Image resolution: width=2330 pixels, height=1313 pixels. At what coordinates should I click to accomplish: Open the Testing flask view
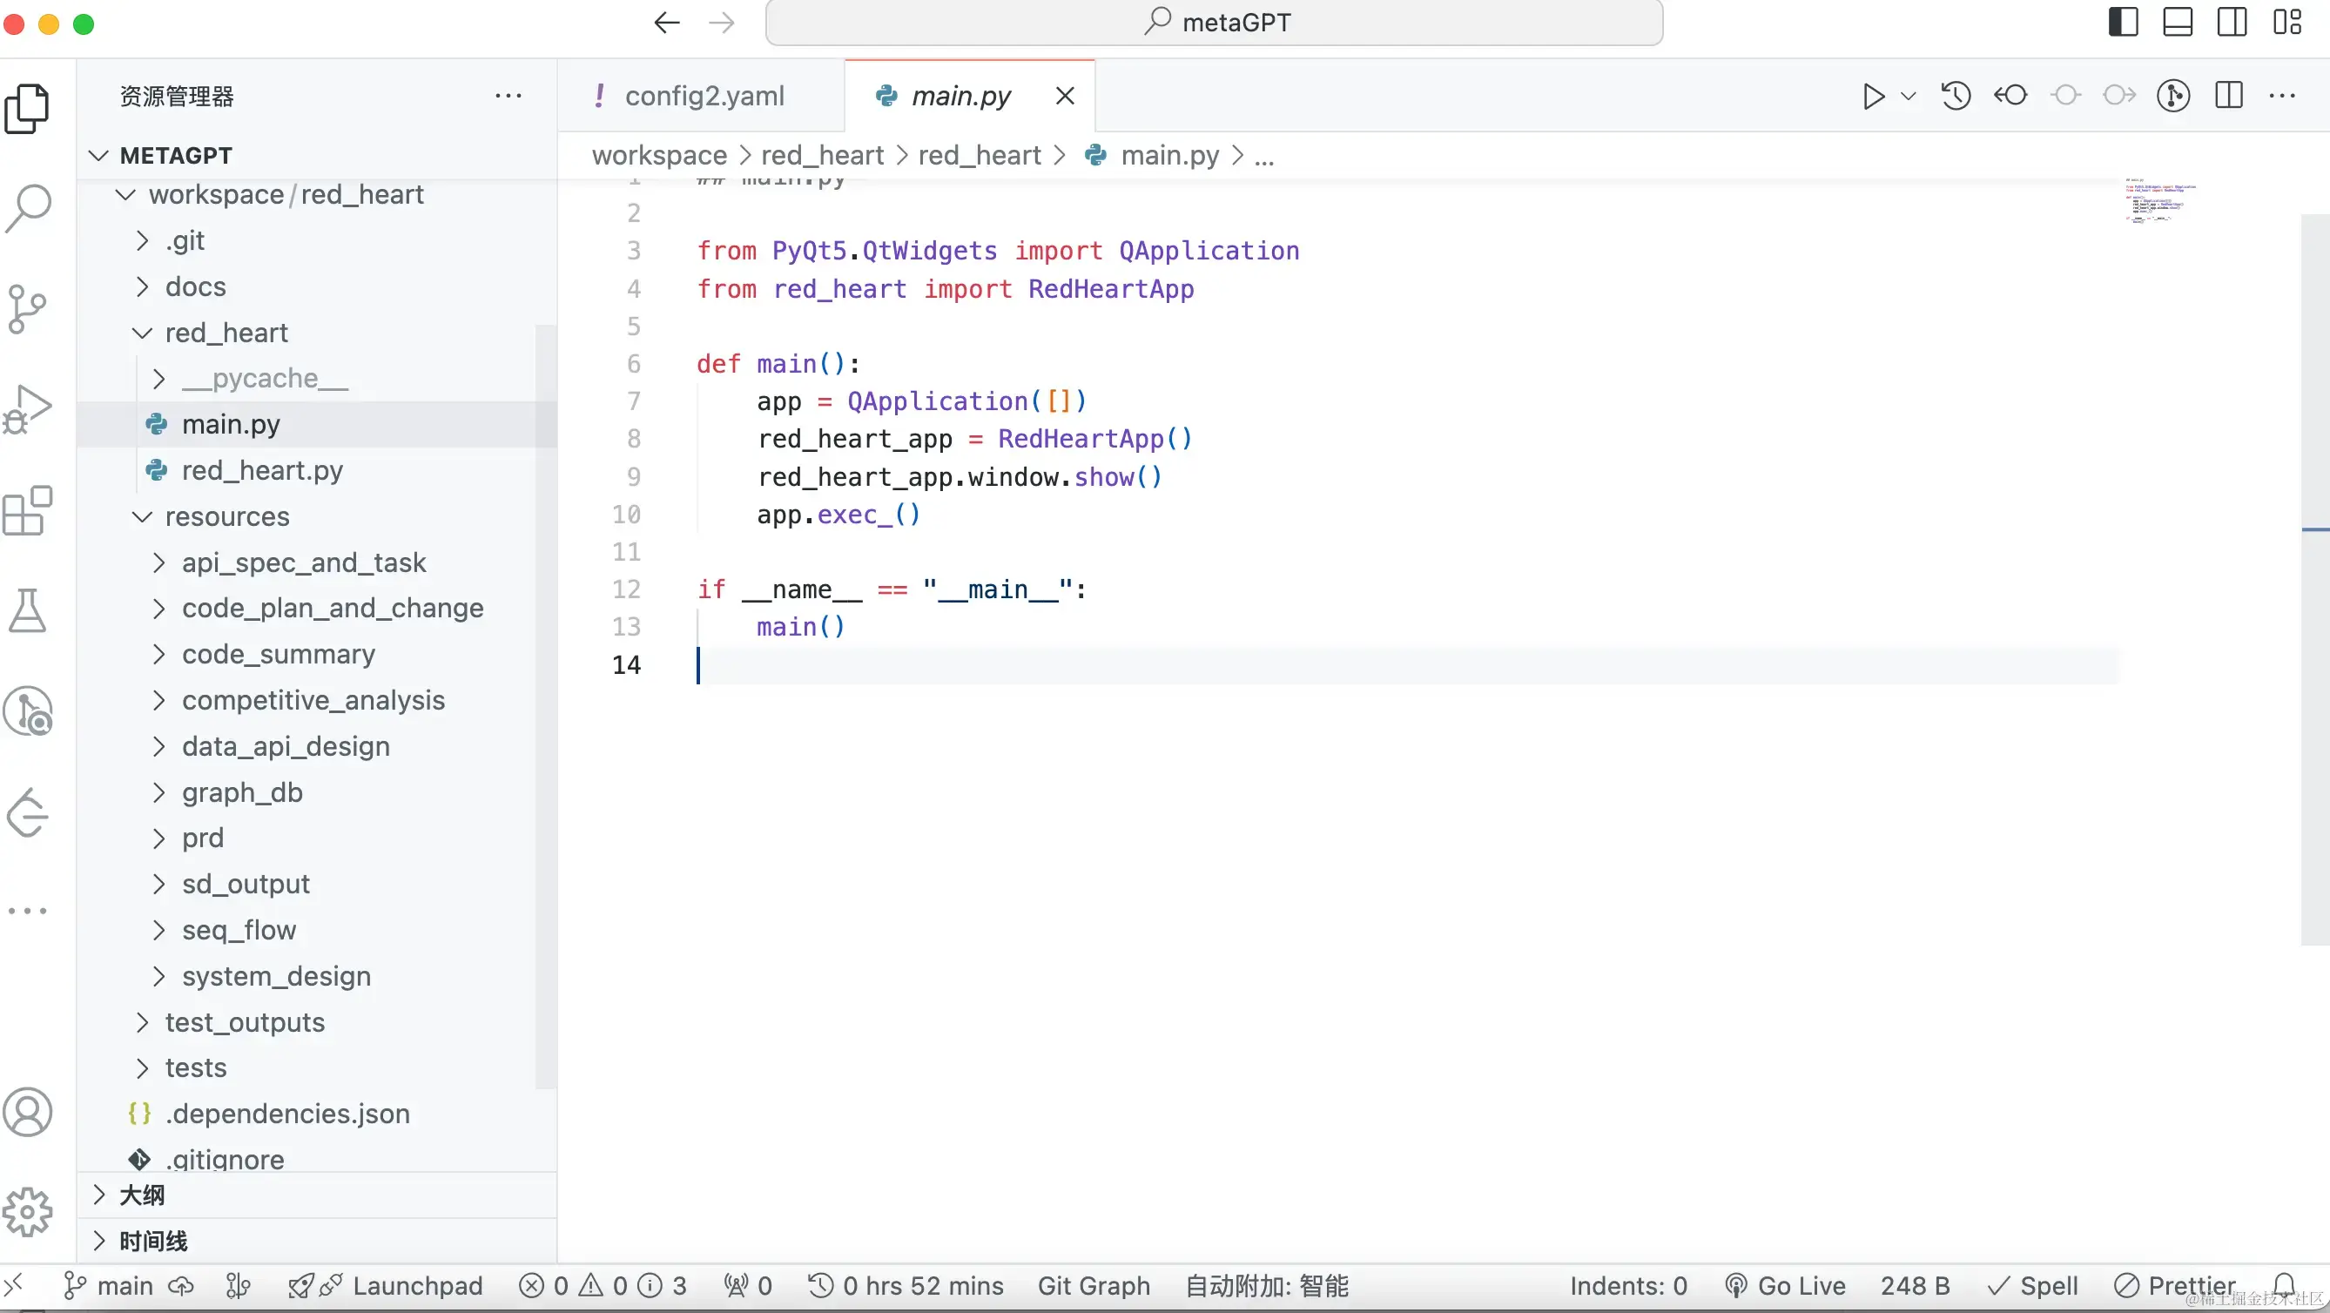pos(27,611)
